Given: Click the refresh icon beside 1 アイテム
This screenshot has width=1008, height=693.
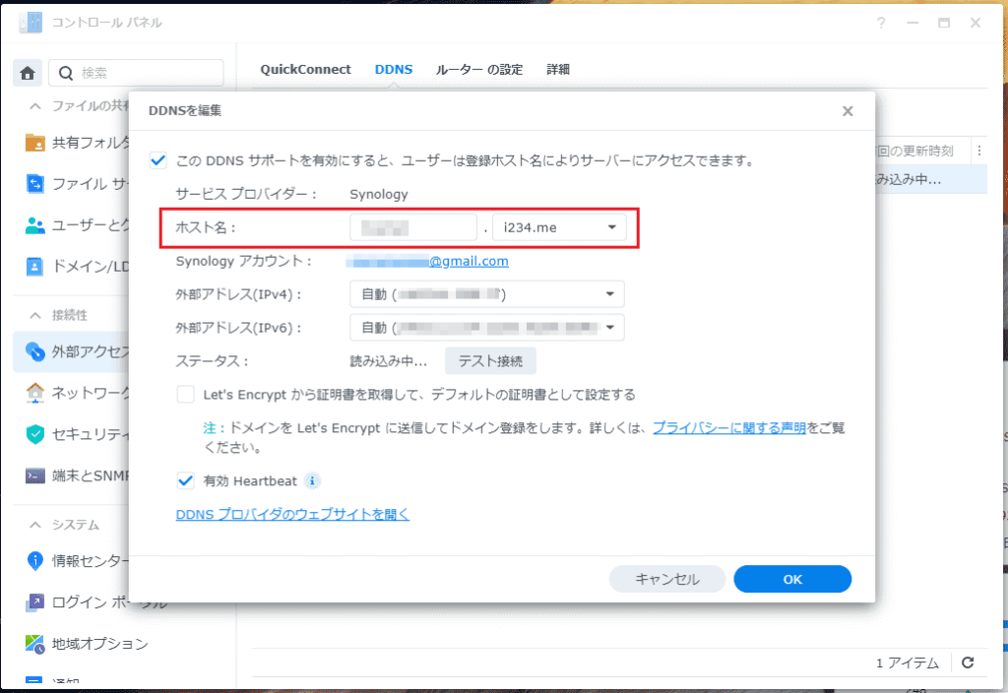Looking at the screenshot, I should tap(968, 662).
